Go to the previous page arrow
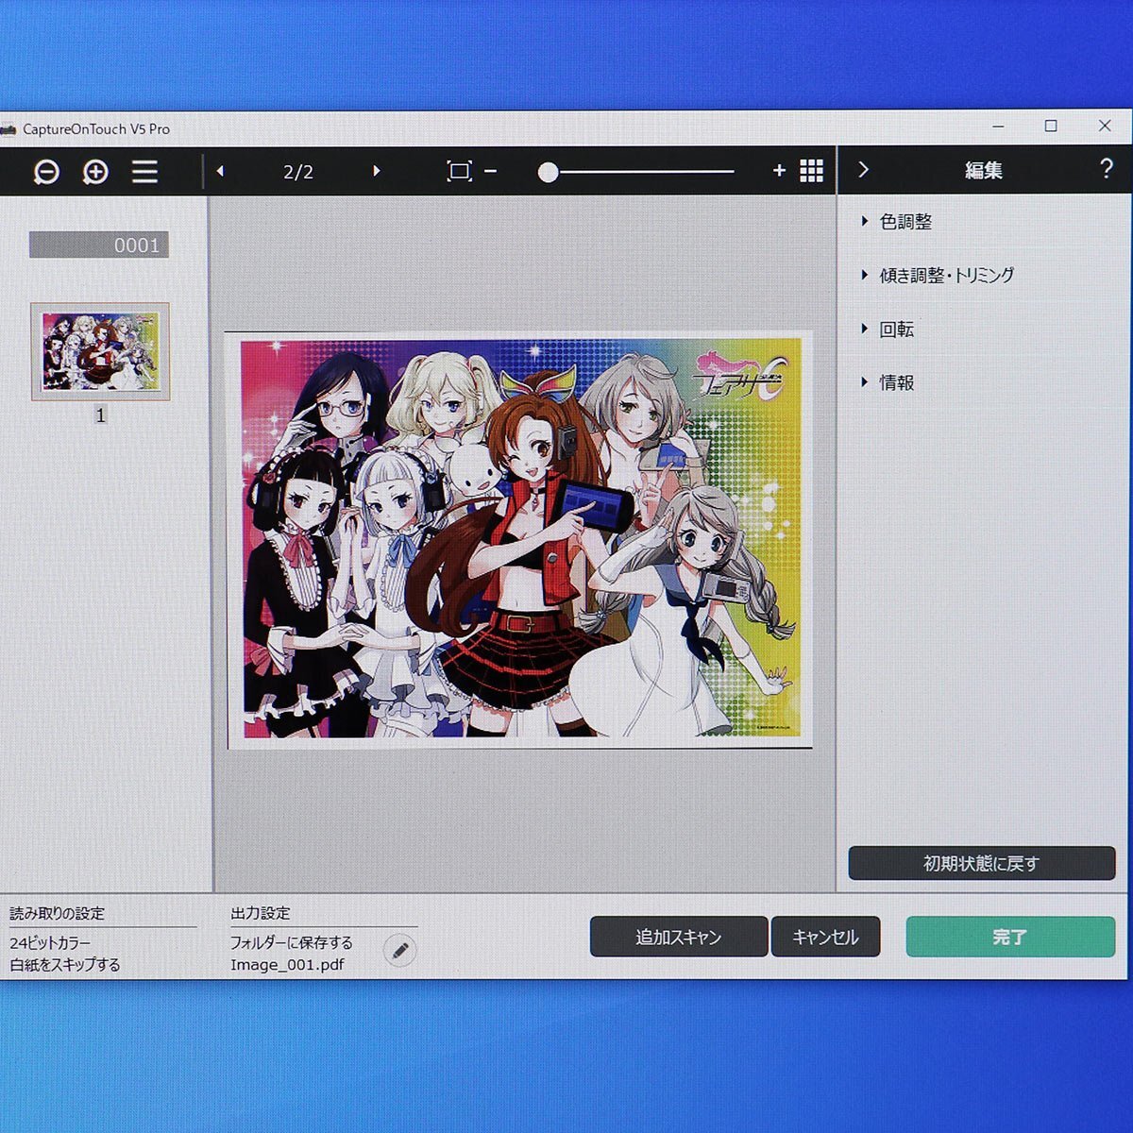 (x=220, y=171)
